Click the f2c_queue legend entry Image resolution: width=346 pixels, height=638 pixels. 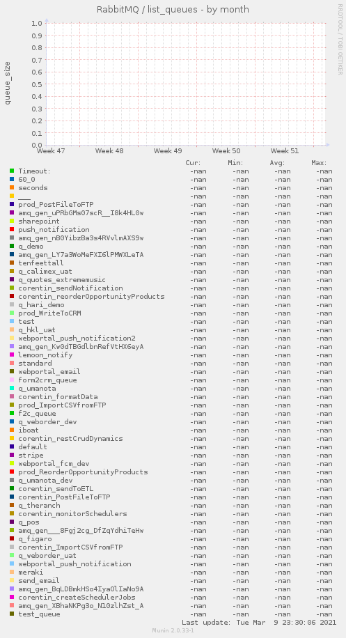tap(37, 414)
